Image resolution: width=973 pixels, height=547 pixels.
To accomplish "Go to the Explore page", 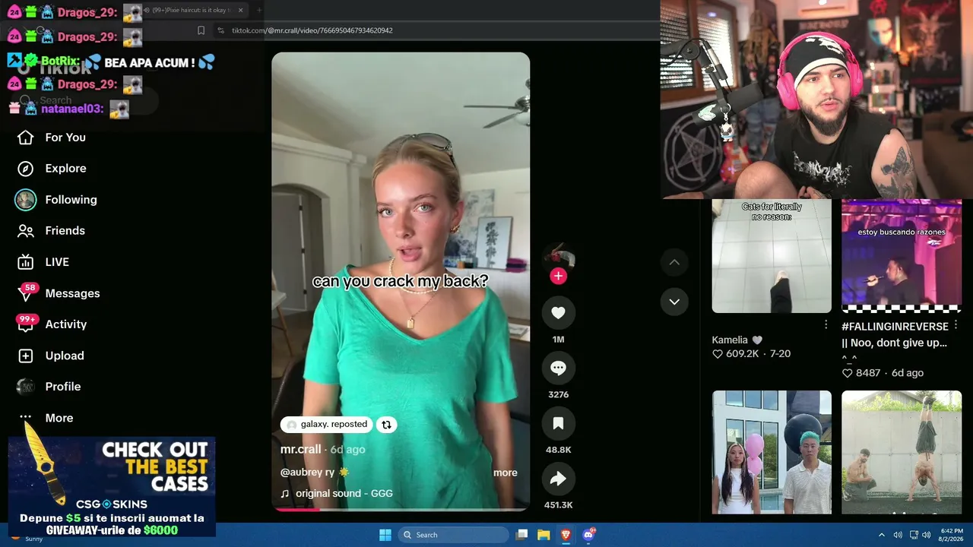I will [65, 169].
